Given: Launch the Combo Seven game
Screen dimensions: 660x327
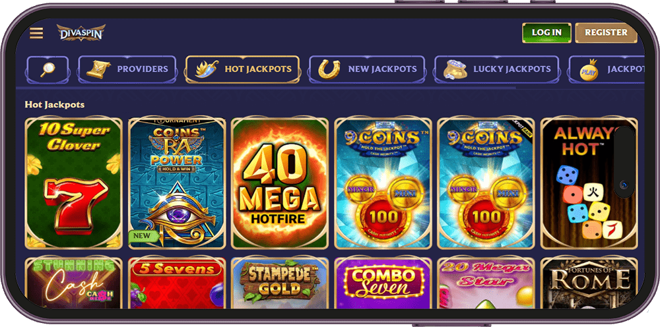Looking at the screenshot, I should [383, 283].
